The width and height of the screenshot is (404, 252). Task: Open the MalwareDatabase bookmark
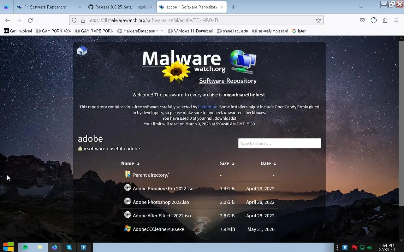pyautogui.click(x=140, y=31)
